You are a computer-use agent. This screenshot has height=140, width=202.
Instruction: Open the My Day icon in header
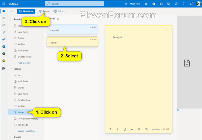(x=169, y=4)
